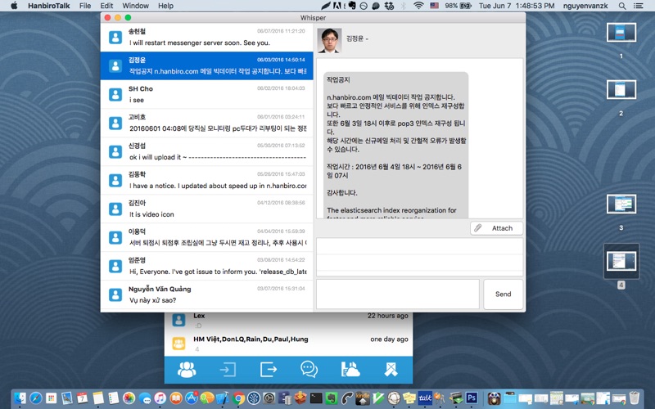Click the group avatar beside HM Việt conversation
This screenshot has height=409, width=655.
point(178,344)
